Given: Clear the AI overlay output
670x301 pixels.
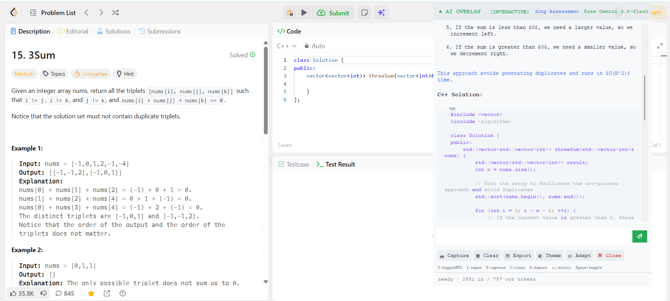Looking at the screenshot, I should [487, 256].
